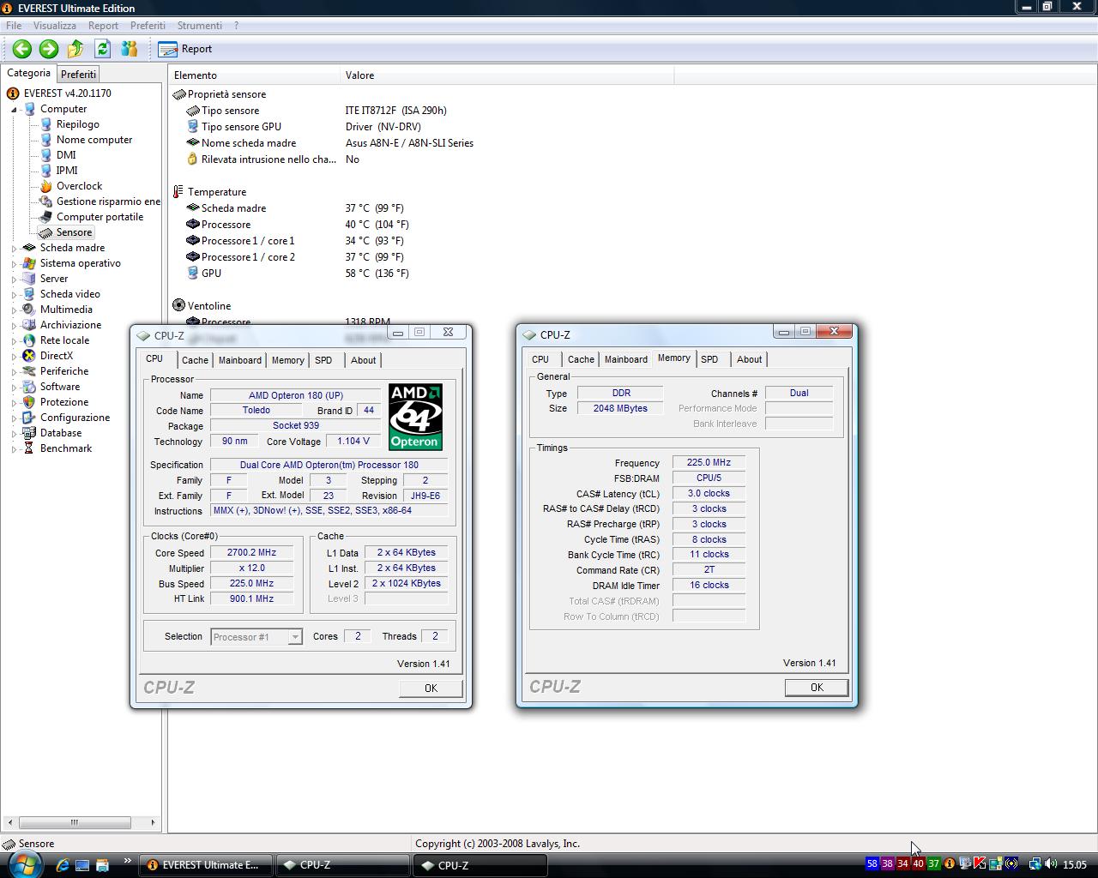Screen dimensions: 1098x878
Task: Switch to Cache tab in left CPU-Z window
Action: (195, 360)
